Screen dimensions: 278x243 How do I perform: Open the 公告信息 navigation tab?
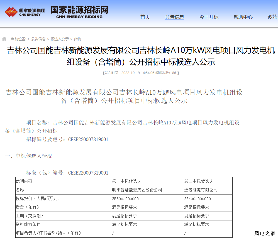tap(175, 17)
